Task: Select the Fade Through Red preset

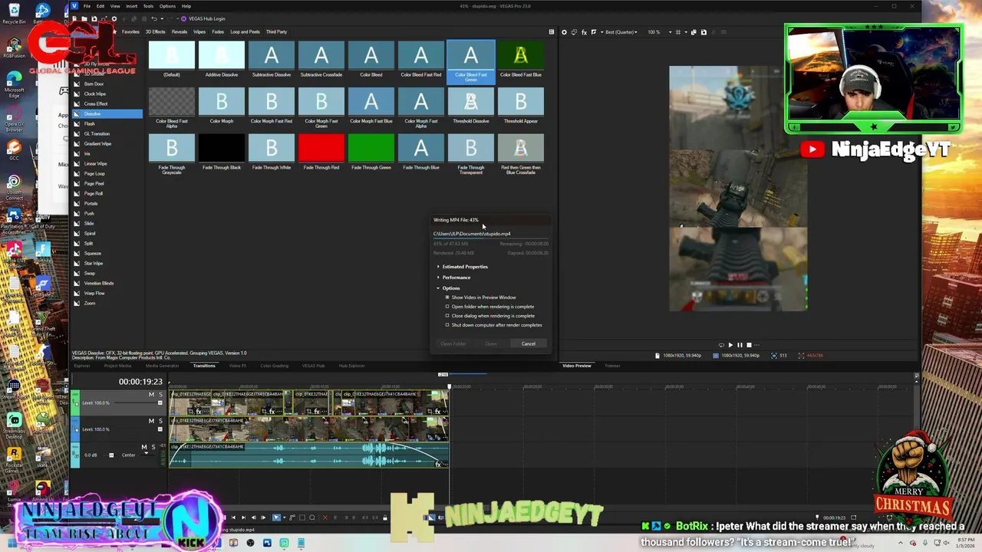Action: 321,152
